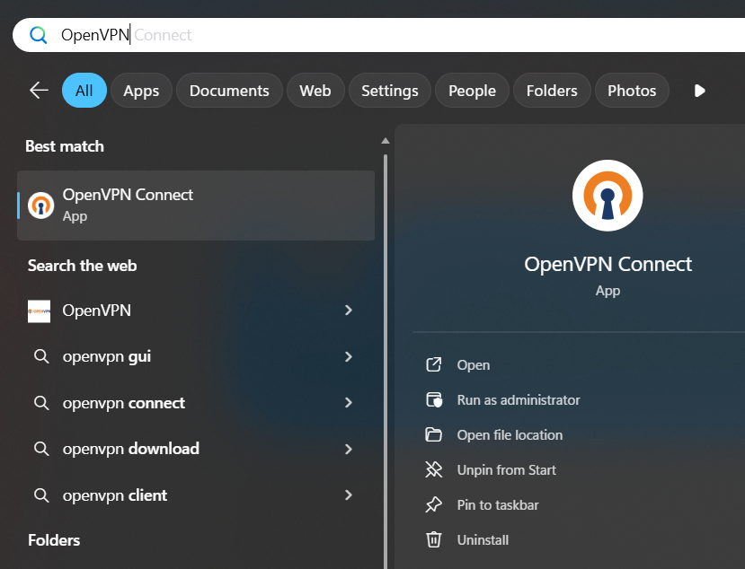Choose Uninstall for OpenVPN Connect
The height and width of the screenshot is (569, 745).
[x=483, y=540]
